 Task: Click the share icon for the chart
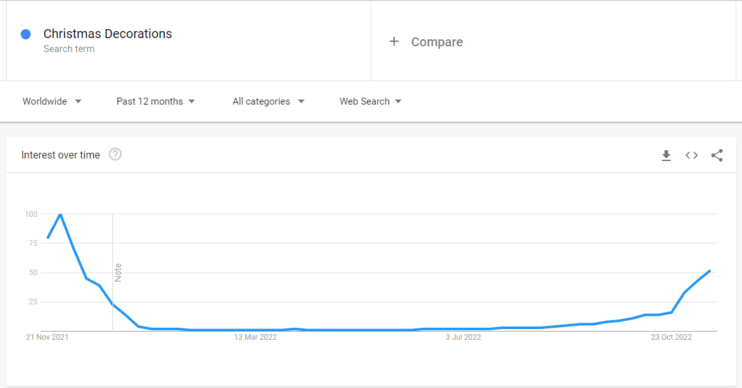717,155
